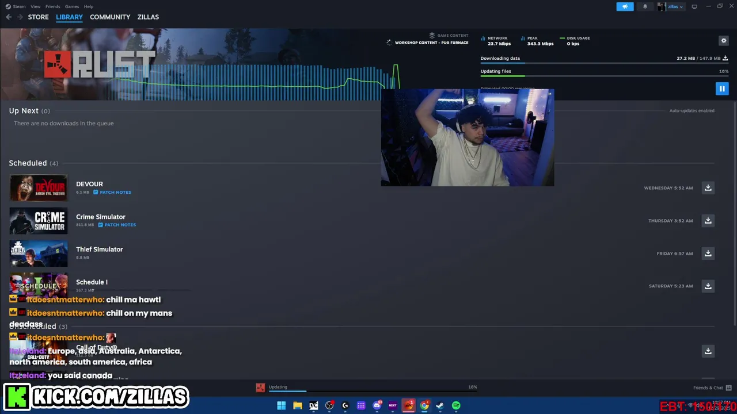Viewport: 737px width, 414px height.
Task: Download Schedule I update now
Action: pyautogui.click(x=708, y=286)
